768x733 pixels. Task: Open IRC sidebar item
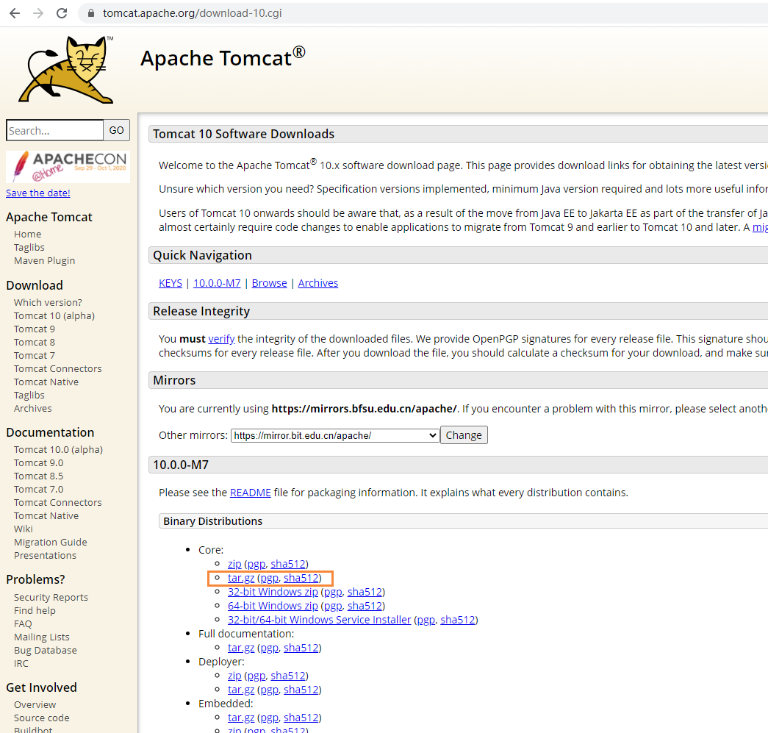coord(21,663)
